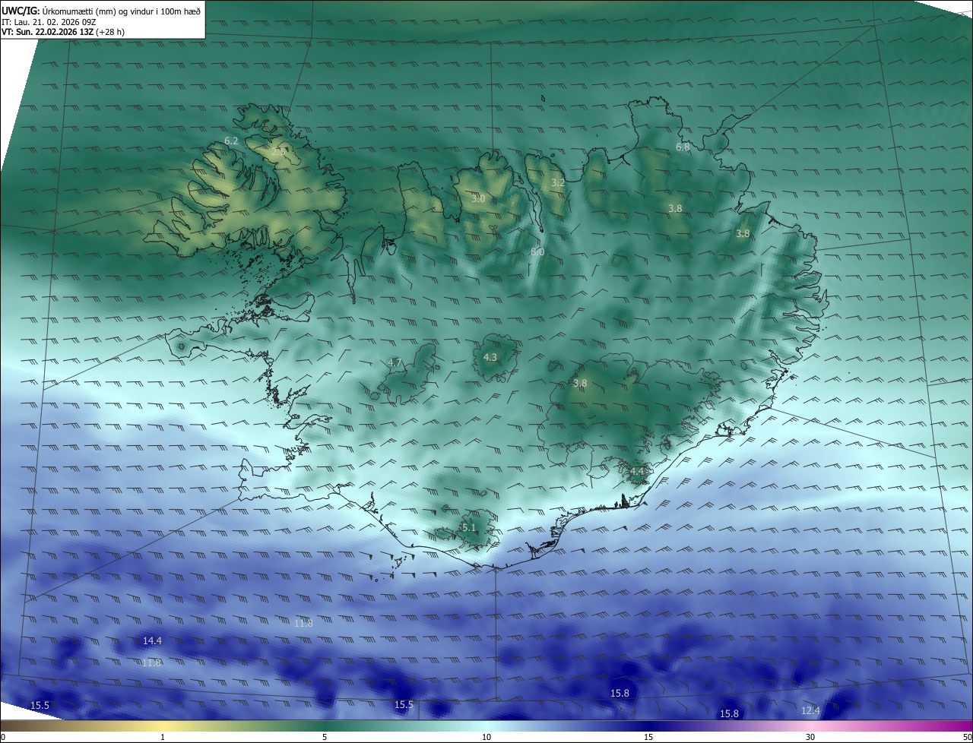Click the "6.8" value label on the map
The image size is (973, 743).
[x=683, y=147]
